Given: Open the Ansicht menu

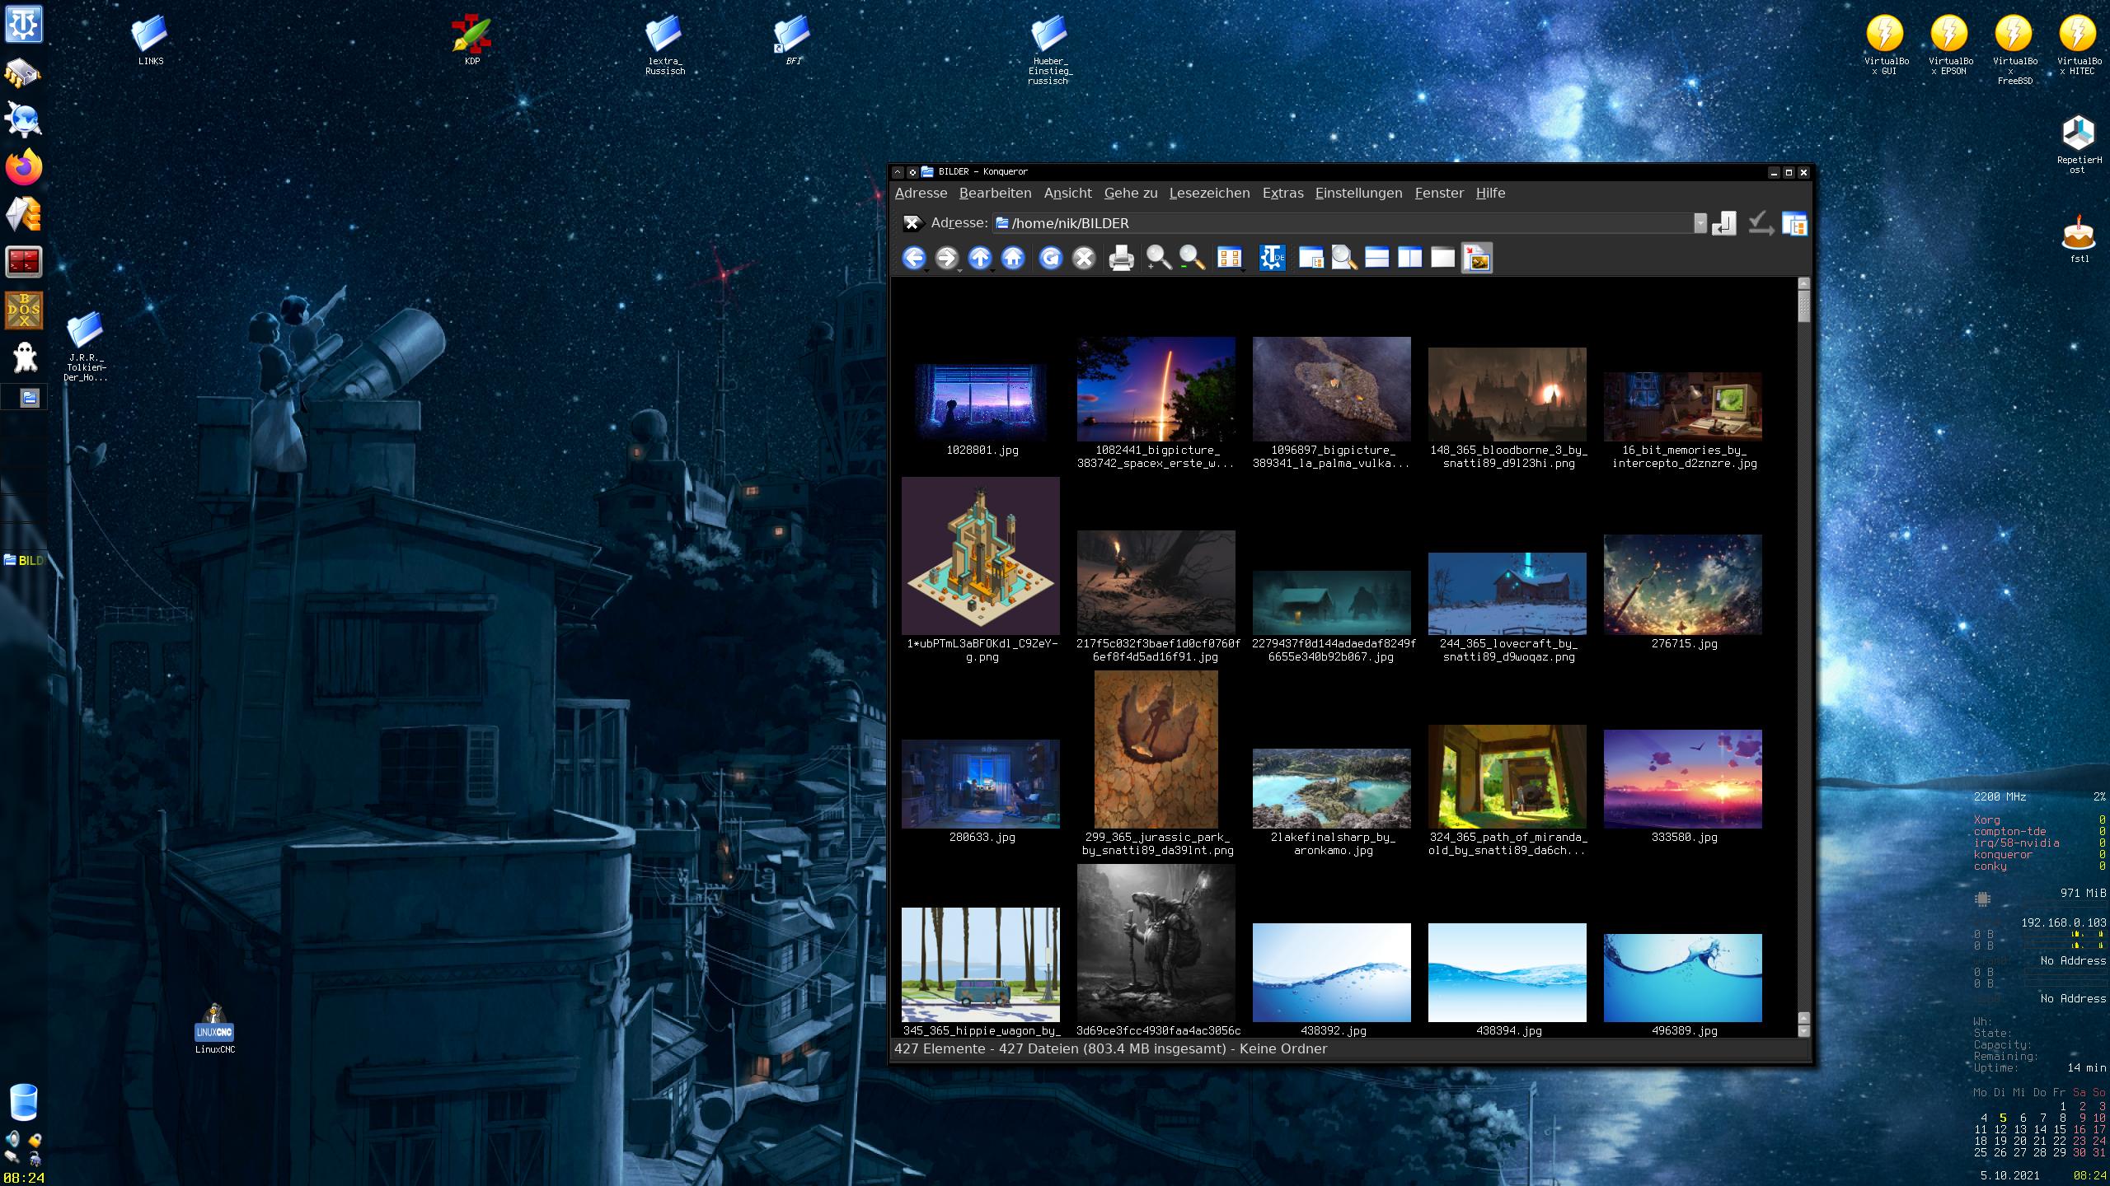Looking at the screenshot, I should (x=1067, y=194).
